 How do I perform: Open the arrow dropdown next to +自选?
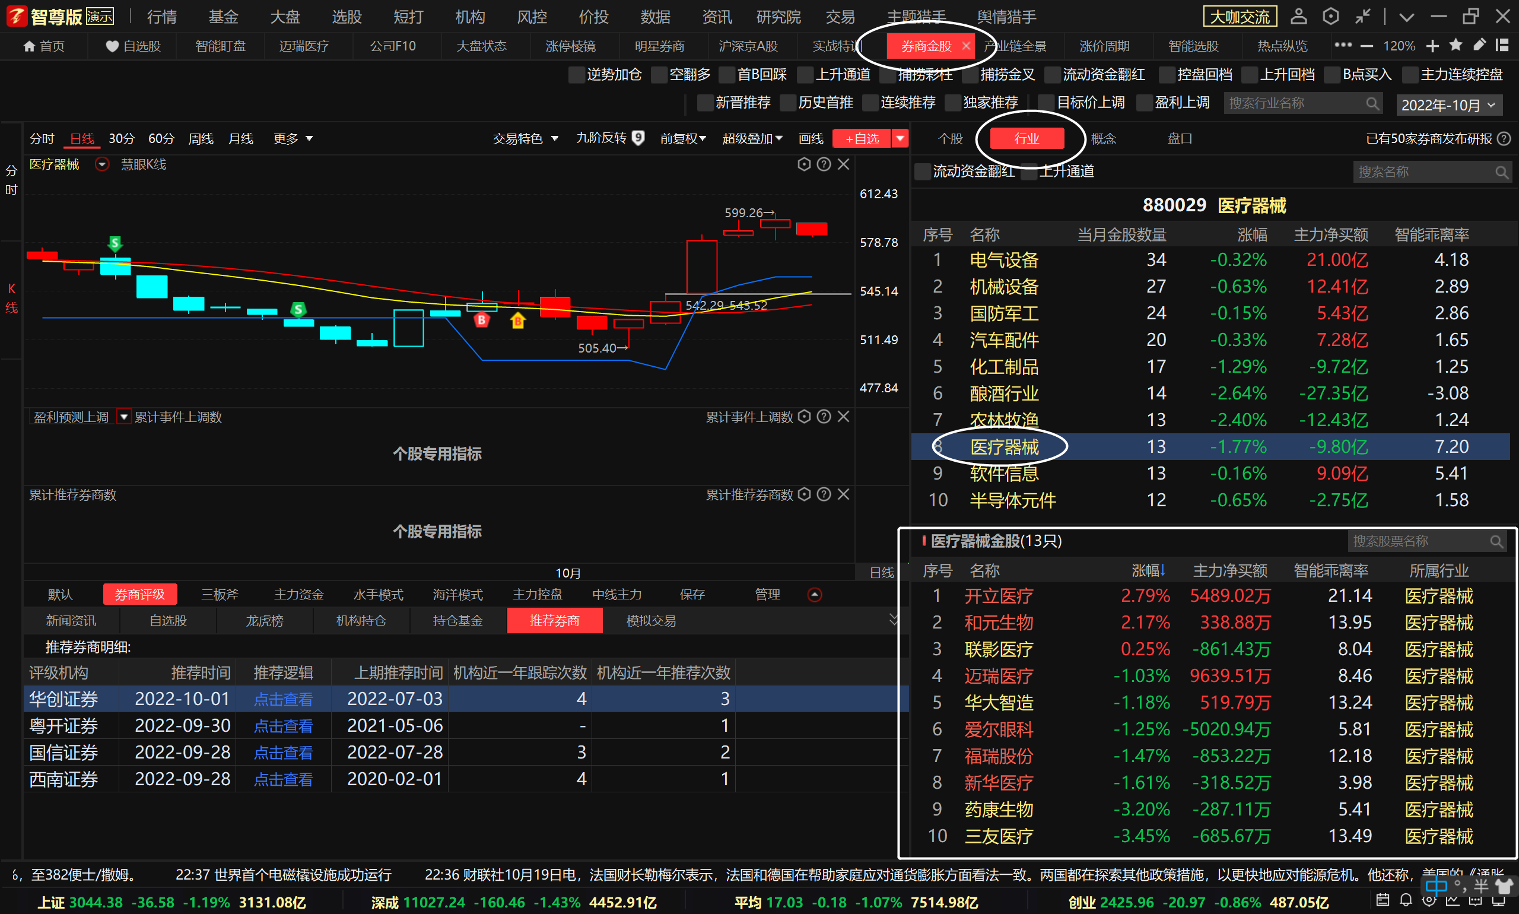[x=900, y=138]
